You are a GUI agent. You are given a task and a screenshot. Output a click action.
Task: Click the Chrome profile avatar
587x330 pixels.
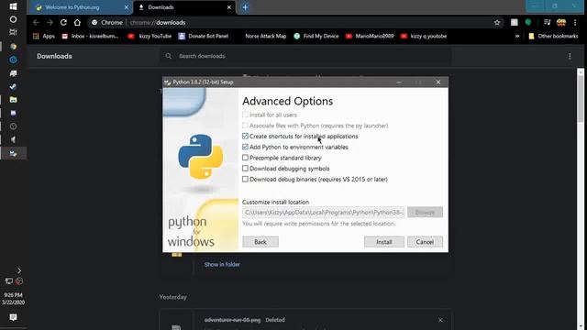click(x=561, y=22)
